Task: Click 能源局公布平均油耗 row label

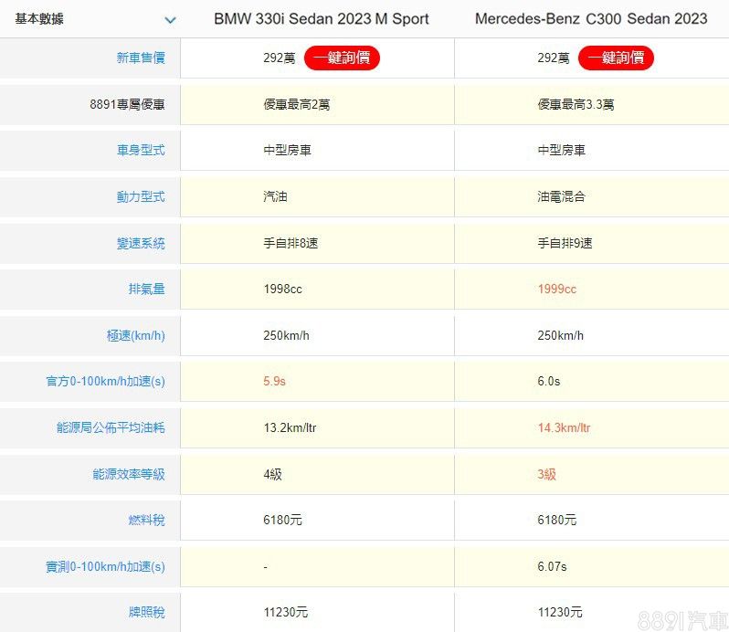Action: tap(111, 427)
